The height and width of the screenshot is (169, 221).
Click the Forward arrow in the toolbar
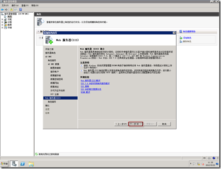point(6,10)
